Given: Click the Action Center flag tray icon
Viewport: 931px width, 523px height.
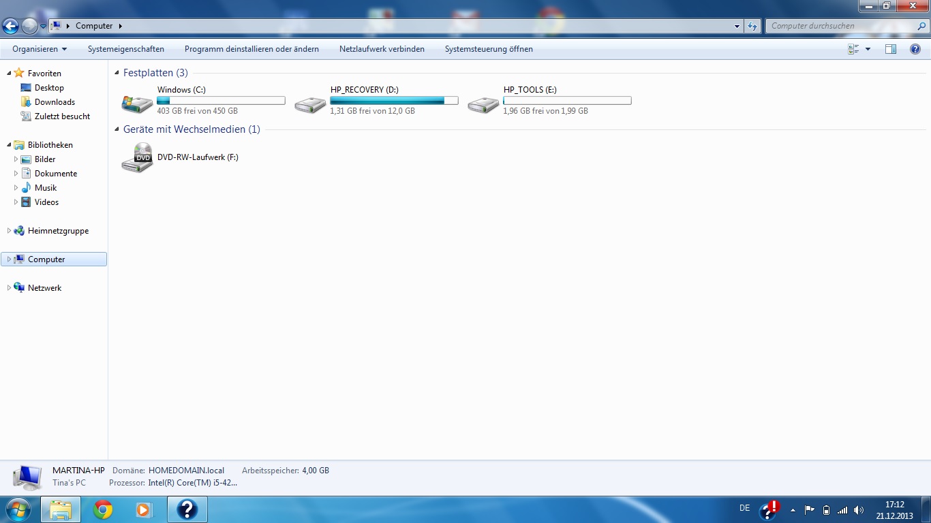Looking at the screenshot, I should click(x=810, y=509).
